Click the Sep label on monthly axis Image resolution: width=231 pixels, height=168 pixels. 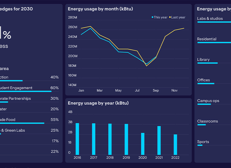point(156,91)
